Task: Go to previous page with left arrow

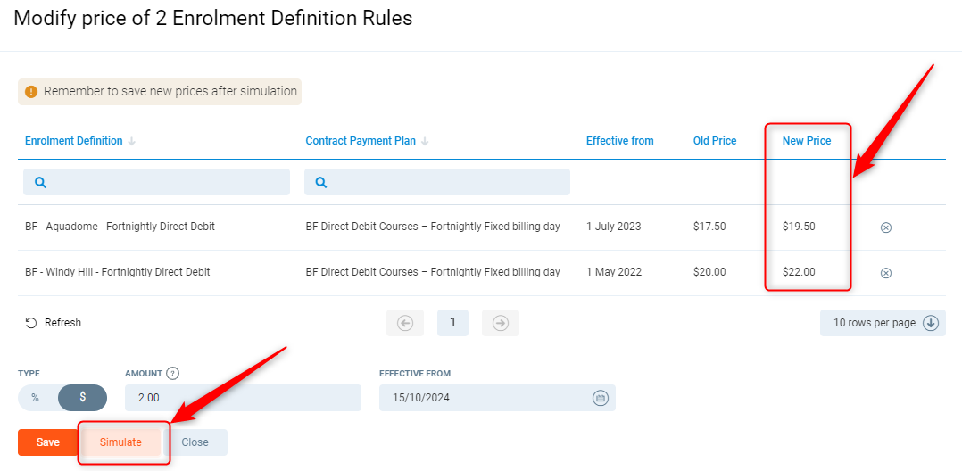Action: click(405, 323)
